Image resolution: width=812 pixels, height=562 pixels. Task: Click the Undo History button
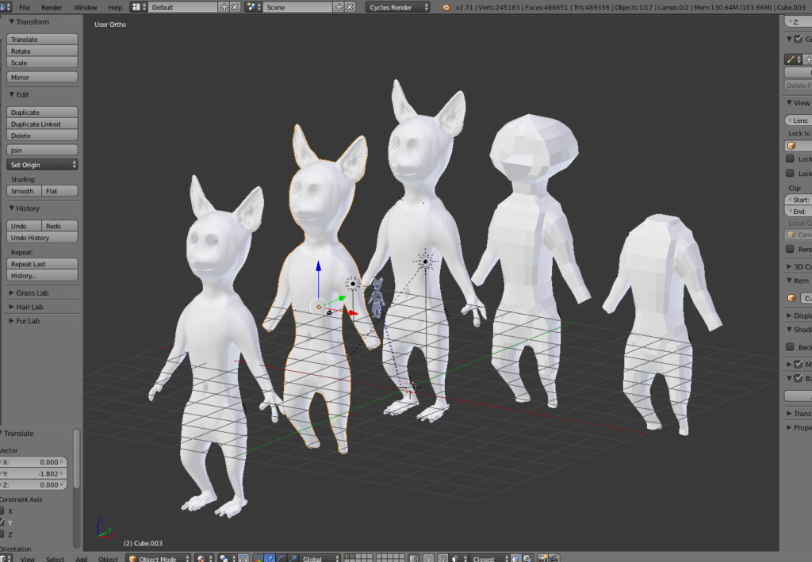click(42, 238)
